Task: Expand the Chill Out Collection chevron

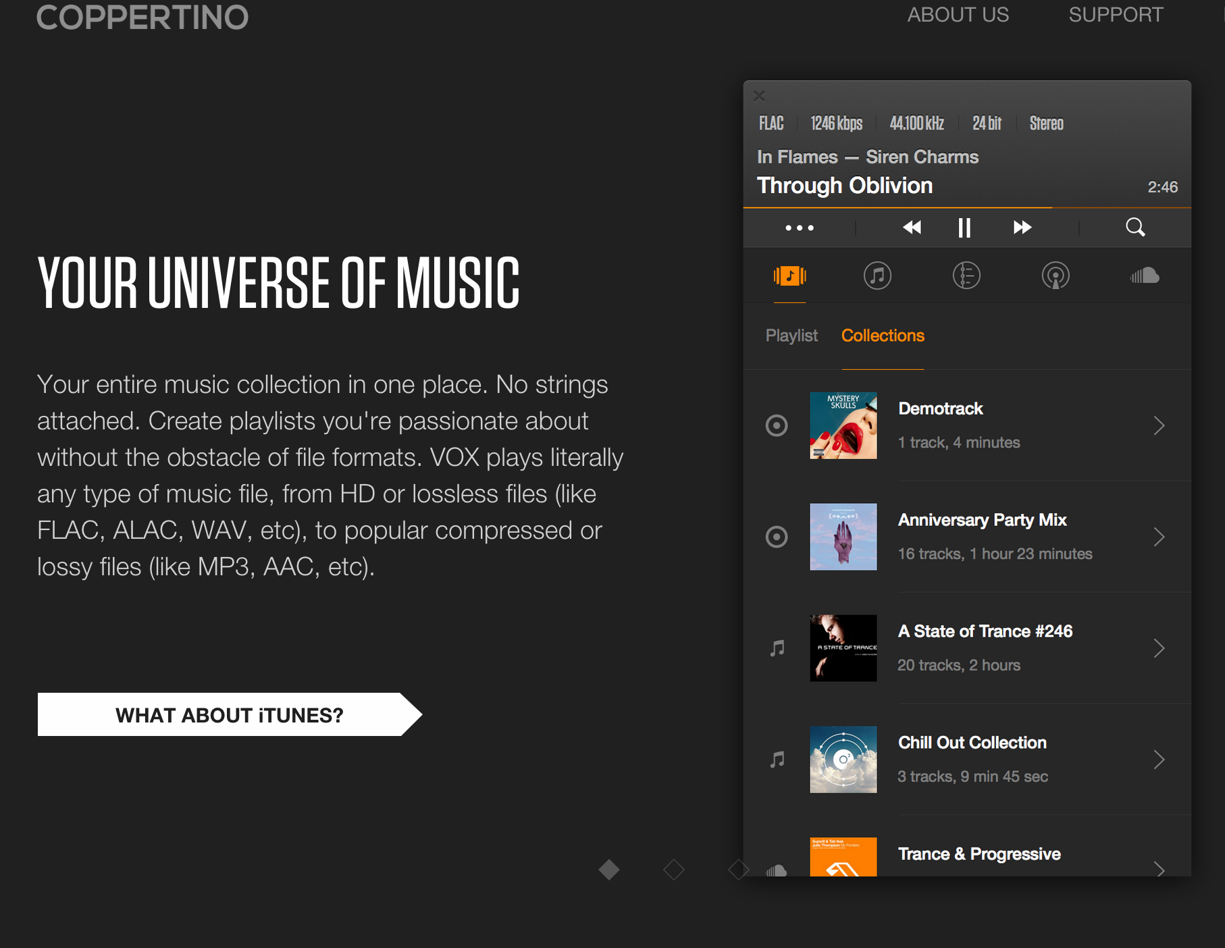Action: click(x=1159, y=760)
